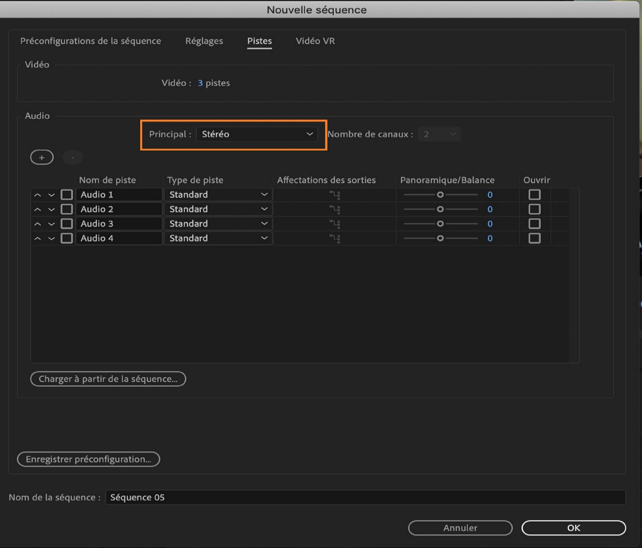
Task: Click the Annuler button
Action: [460, 528]
